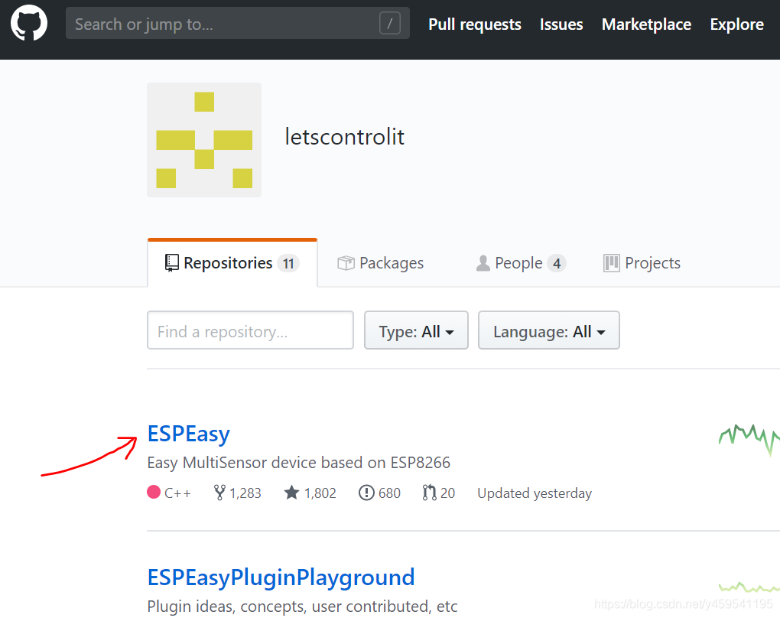Click the pull request icon for ESPEasy
The width and height of the screenshot is (780, 618).
tap(428, 493)
